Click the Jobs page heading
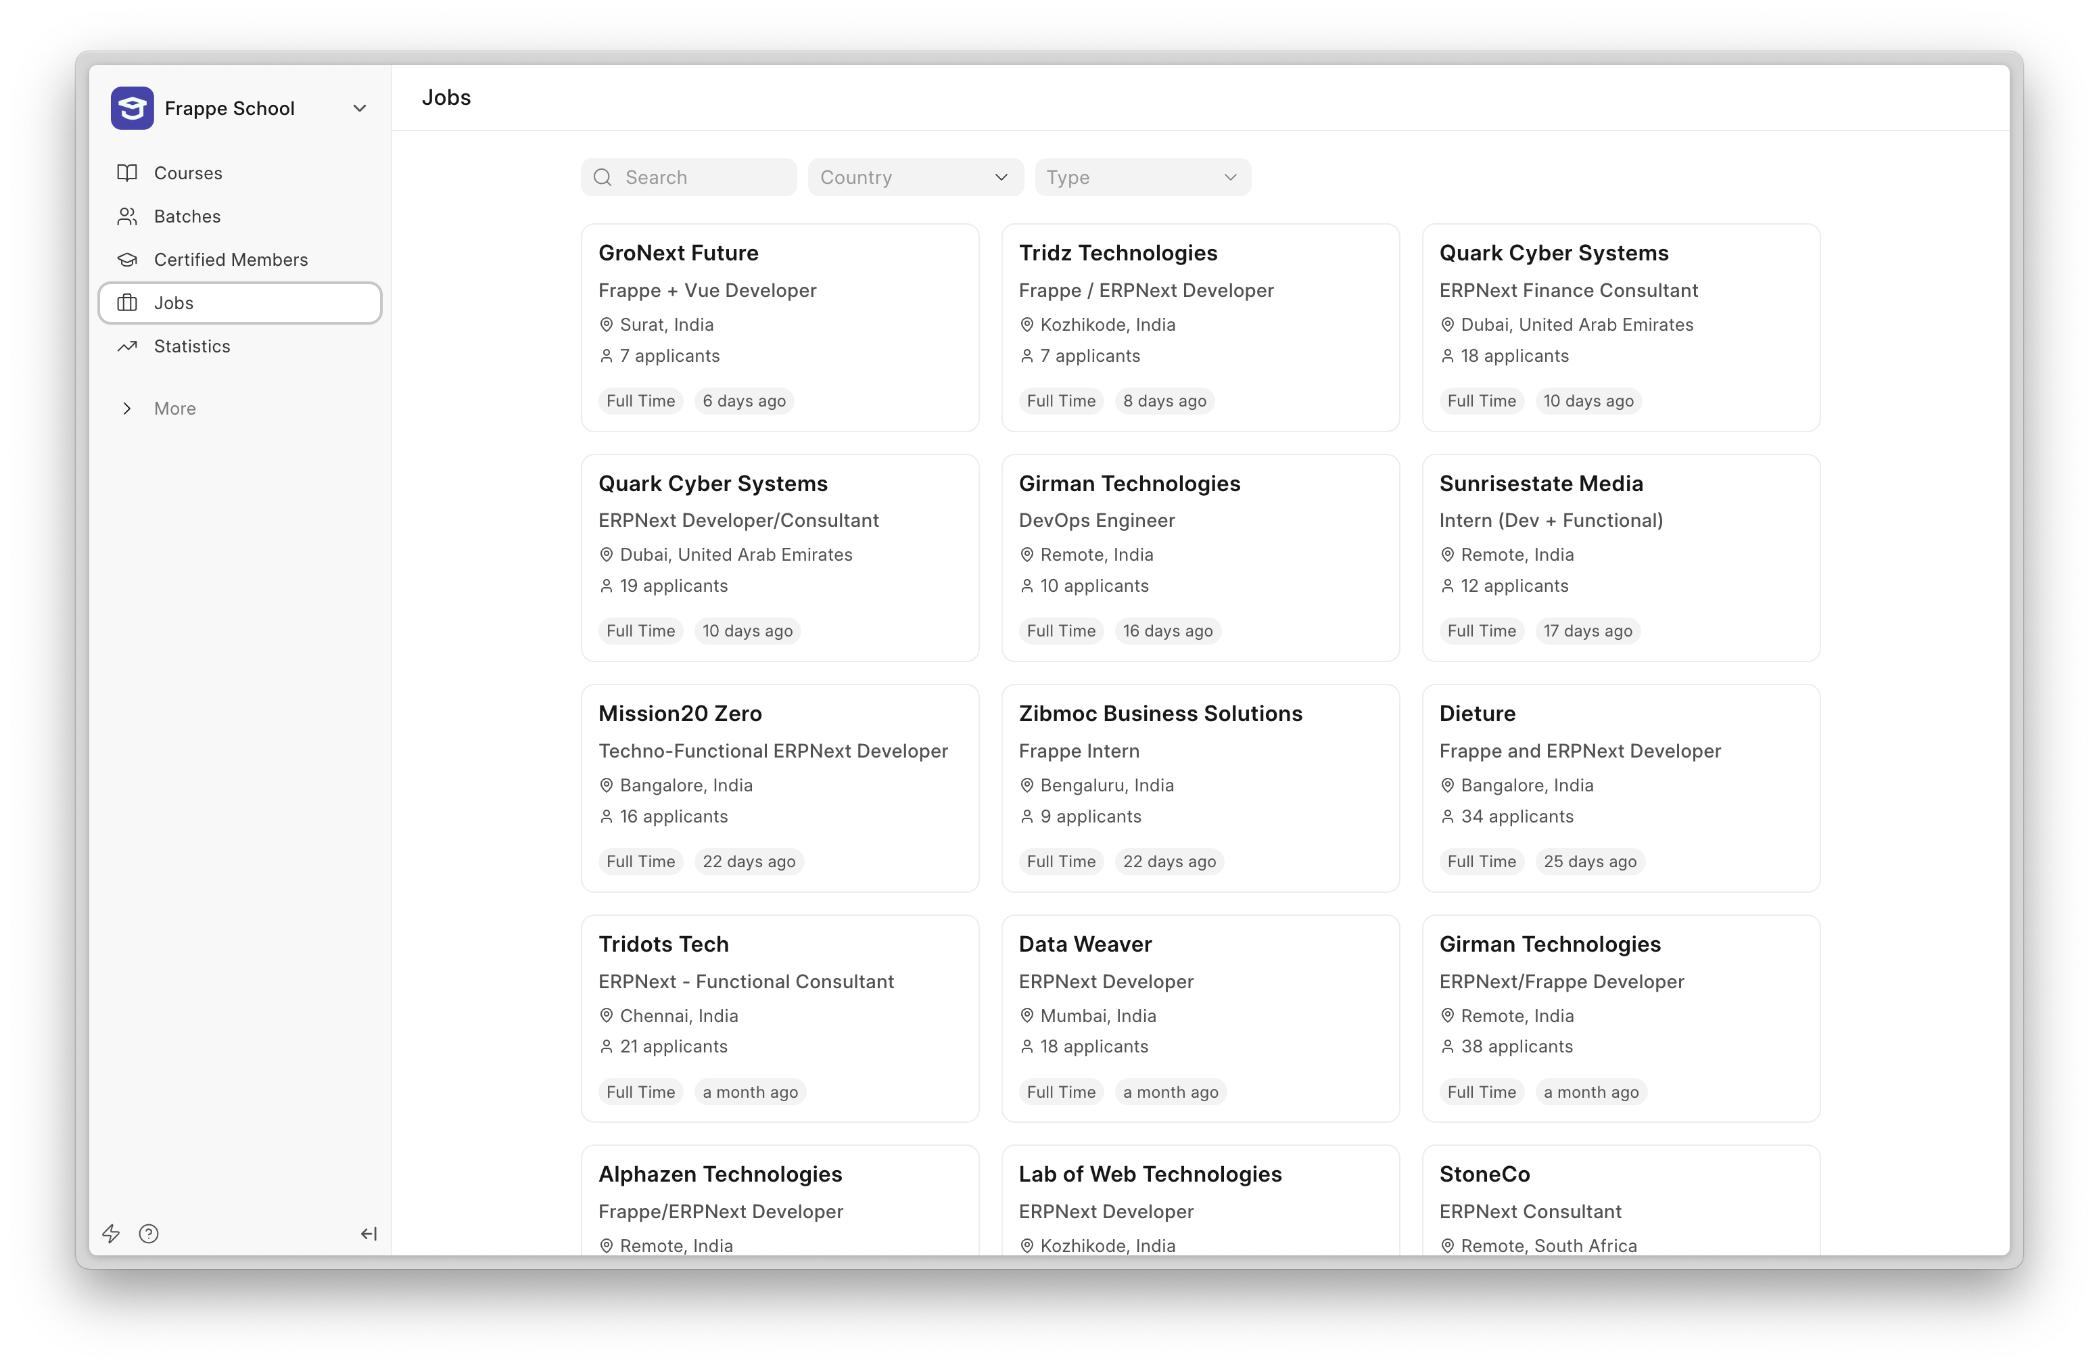2099x1369 pixels. pos(446,98)
